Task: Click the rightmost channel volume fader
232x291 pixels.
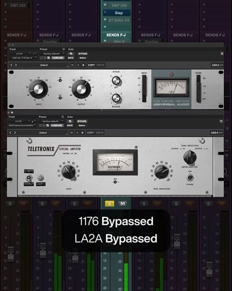Action: [x=209, y=269]
